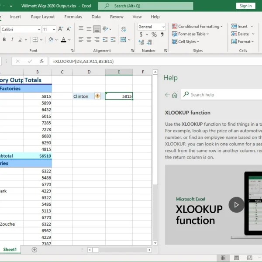Open the Page Layout tab
Screen dimensions: 262x262
(43, 17)
